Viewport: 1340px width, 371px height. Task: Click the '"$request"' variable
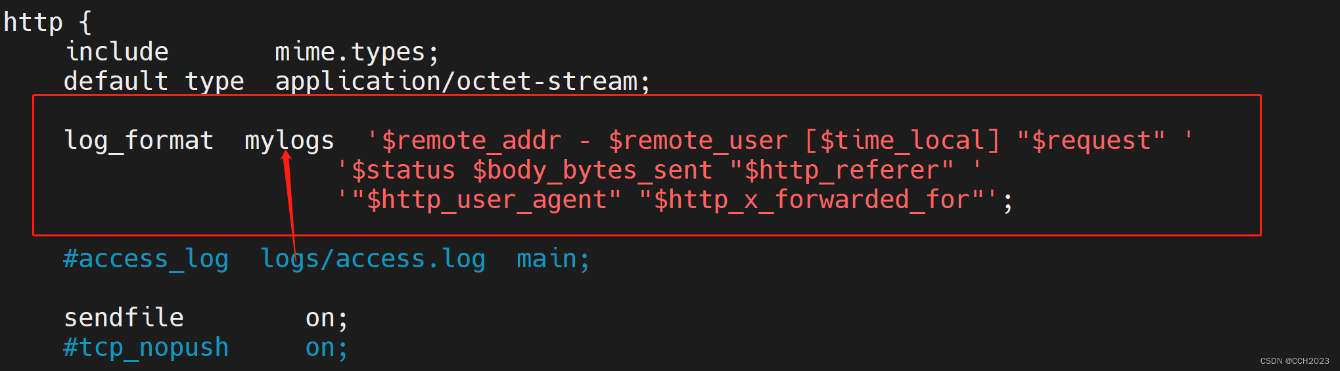click(1091, 141)
